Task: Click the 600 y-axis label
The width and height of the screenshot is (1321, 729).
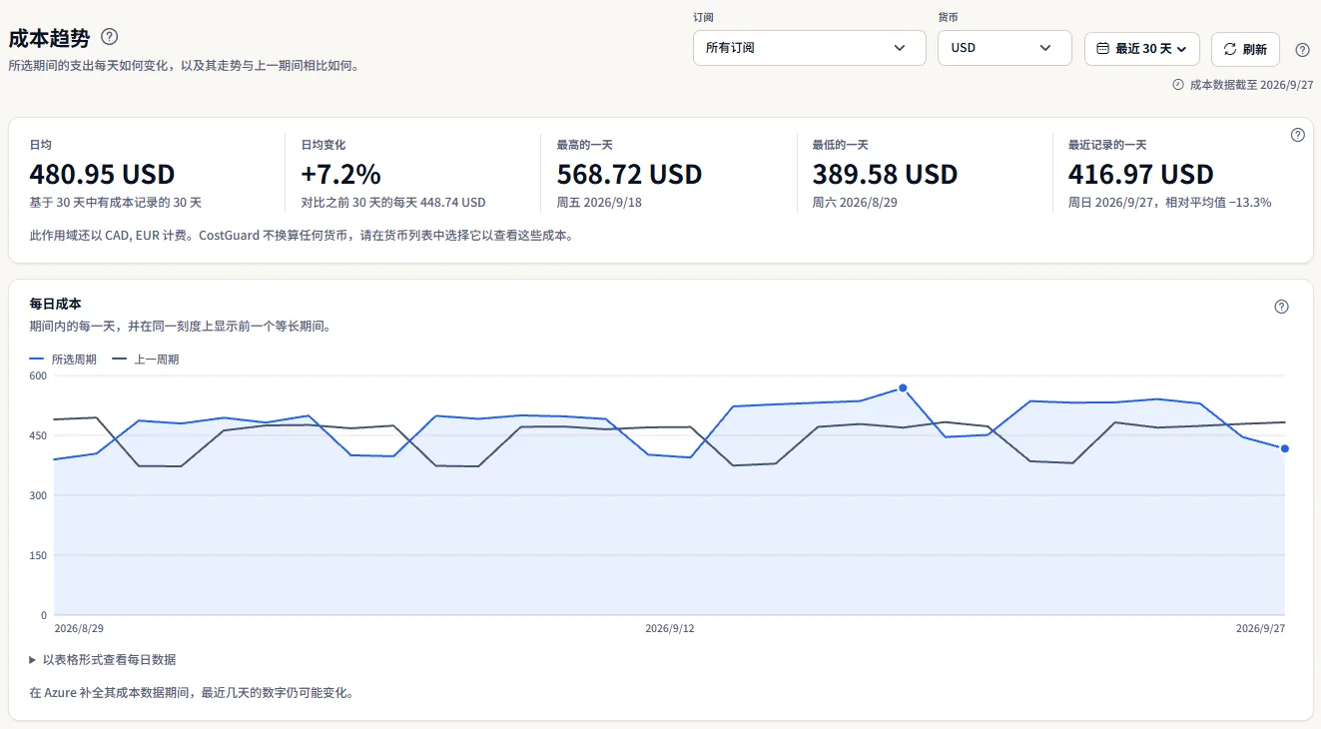Action: point(38,376)
